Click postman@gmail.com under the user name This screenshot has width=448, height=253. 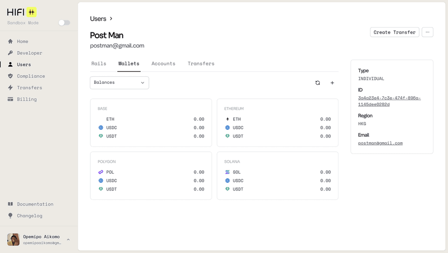pyautogui.click(x=117, y=46)
